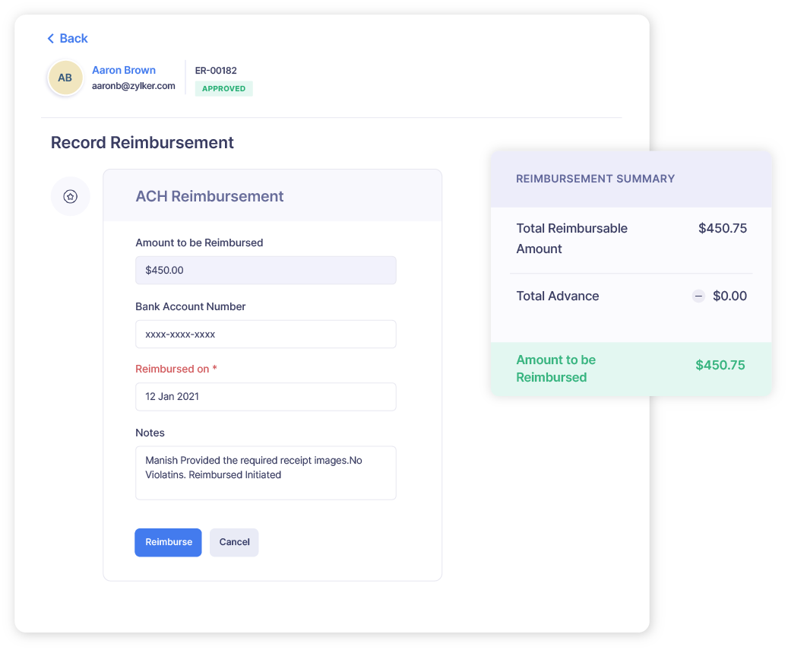The height and width of the screenshot is (650, 788).
Task: Click the star badge icon beside ACH Reimbursement card
Action: point(70,196)
